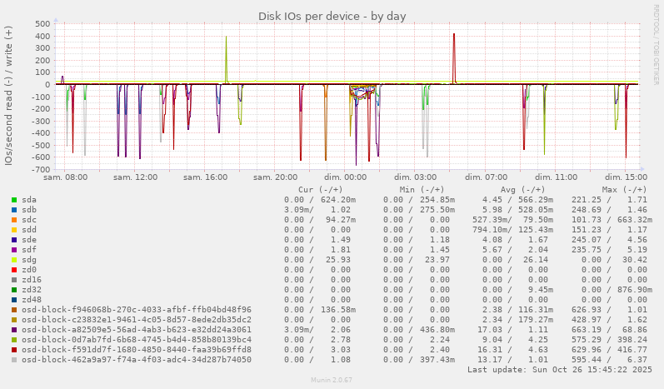Select the sdg legend label
The height and width of the screenshot is (389, 664).
29,260
